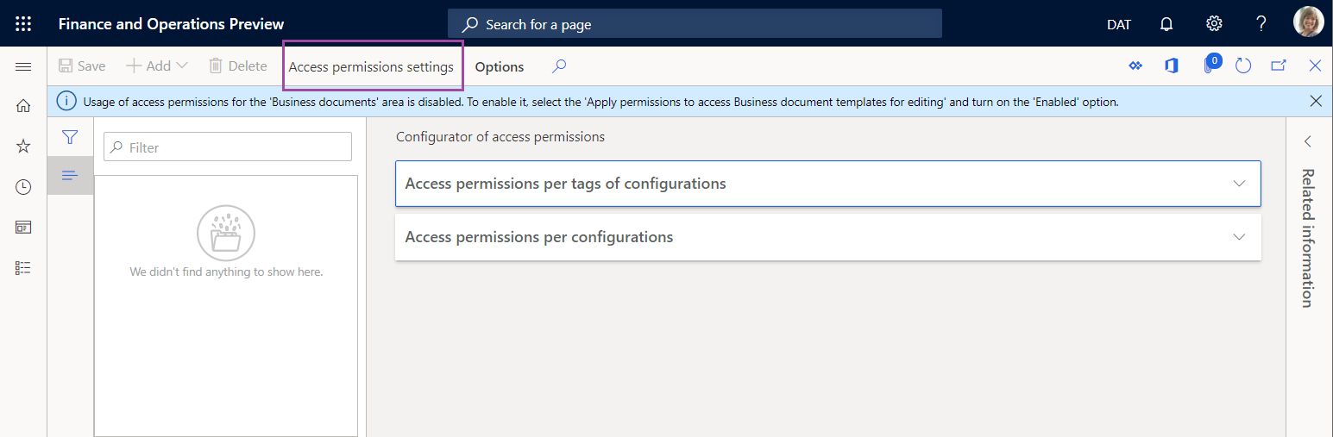The image size is (1333, 437).
Task: Refresh the page
Action: pos(1243,66)
